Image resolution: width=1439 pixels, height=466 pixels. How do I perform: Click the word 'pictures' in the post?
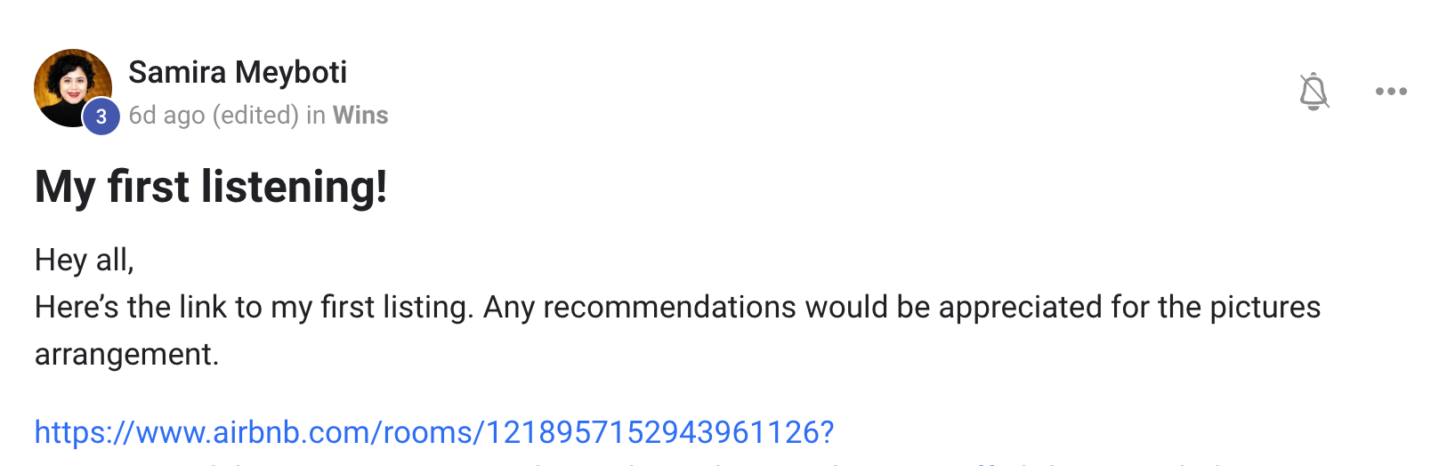tap(1265, 307)
